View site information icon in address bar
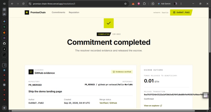The width and height of the screenshot is (211, 112). click(x=30, y=4)
